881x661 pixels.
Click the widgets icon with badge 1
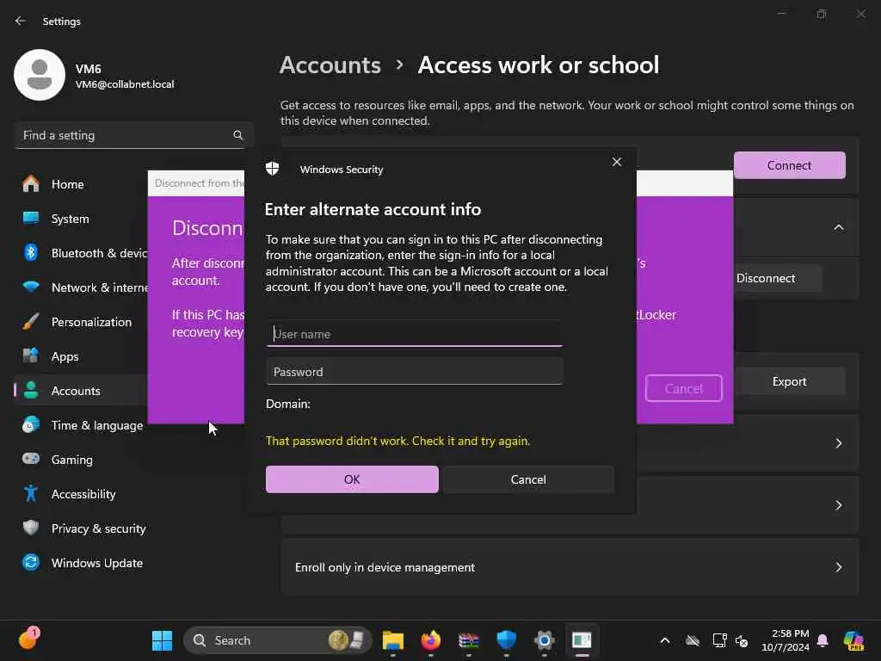[x=28, y=639]
